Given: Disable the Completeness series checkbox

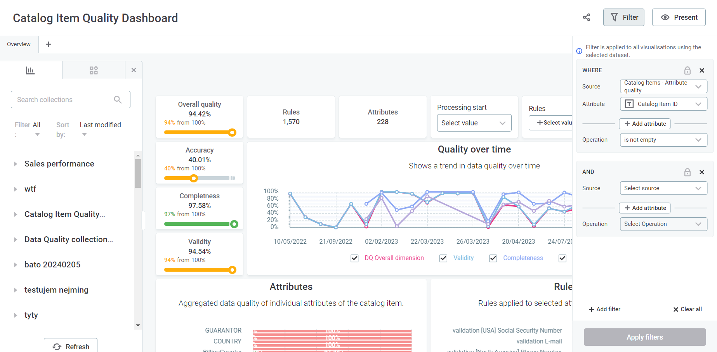Looking at the screenshot, I should [493, 258].
